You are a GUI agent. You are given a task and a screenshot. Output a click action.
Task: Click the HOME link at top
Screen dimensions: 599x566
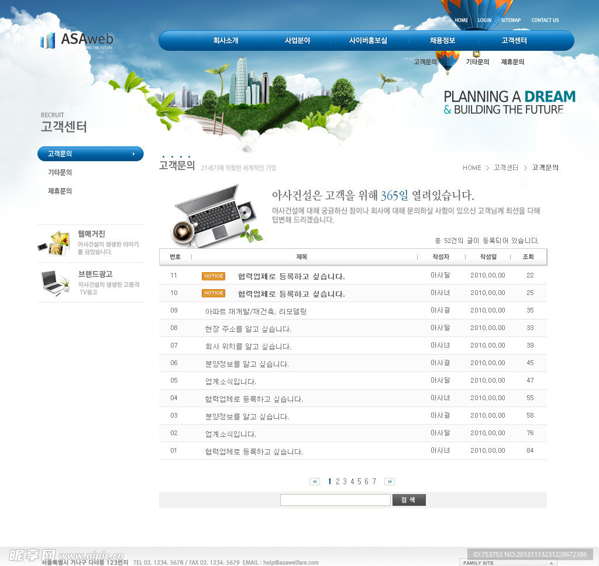[461, 20]
